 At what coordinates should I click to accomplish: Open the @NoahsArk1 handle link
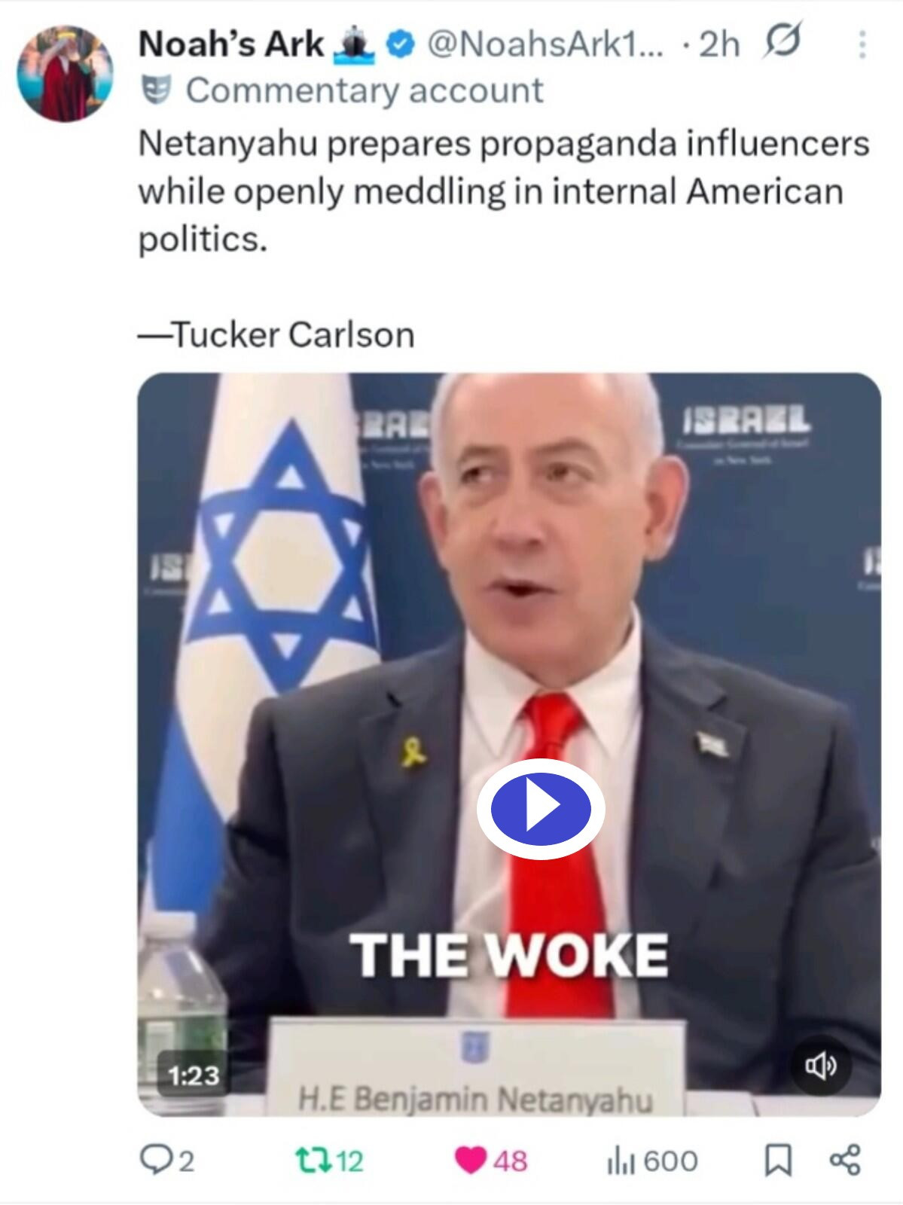[546, 44]
